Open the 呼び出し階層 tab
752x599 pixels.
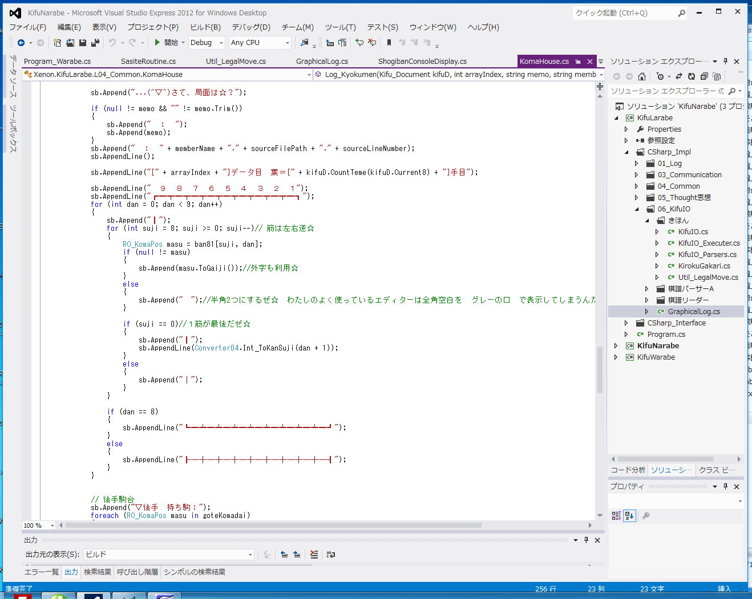(137, 572)
